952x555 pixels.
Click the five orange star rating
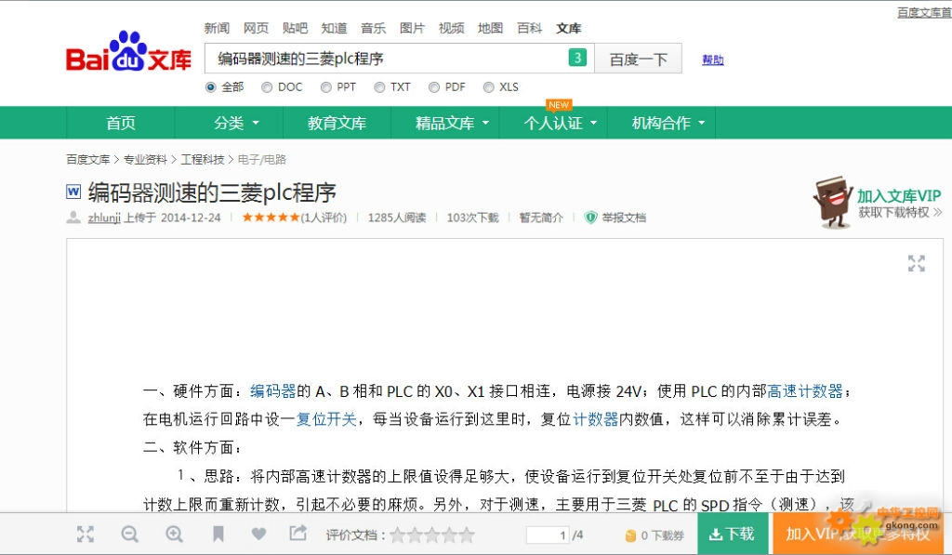pyautogui.click(x=271, y=218)
